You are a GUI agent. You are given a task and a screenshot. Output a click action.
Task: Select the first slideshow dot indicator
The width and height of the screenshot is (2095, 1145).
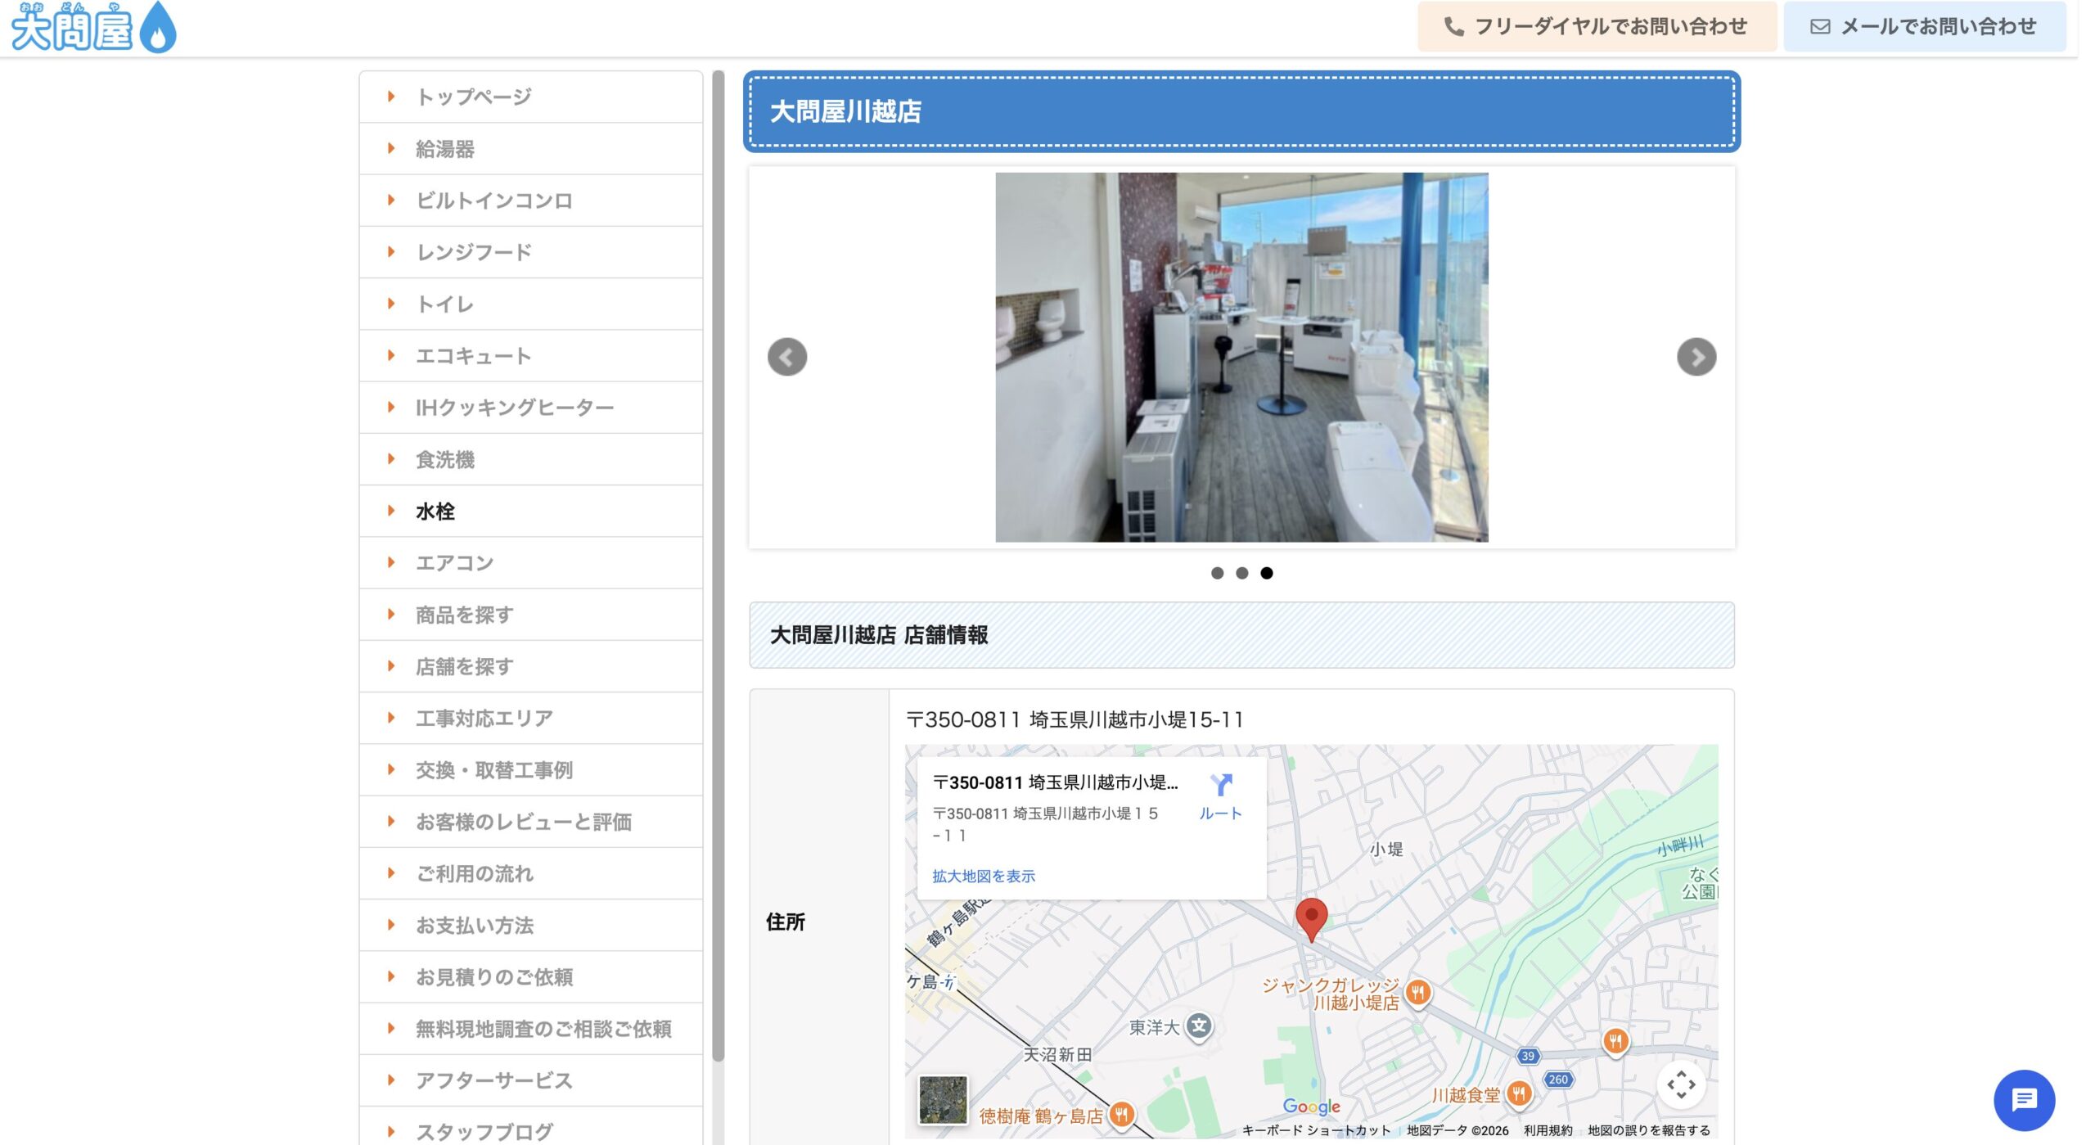1217,573
